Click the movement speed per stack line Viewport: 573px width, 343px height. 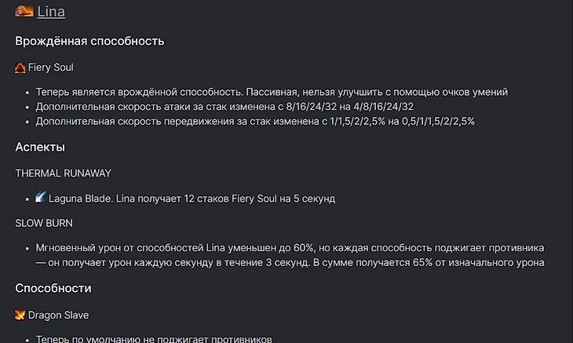point(255,121)
